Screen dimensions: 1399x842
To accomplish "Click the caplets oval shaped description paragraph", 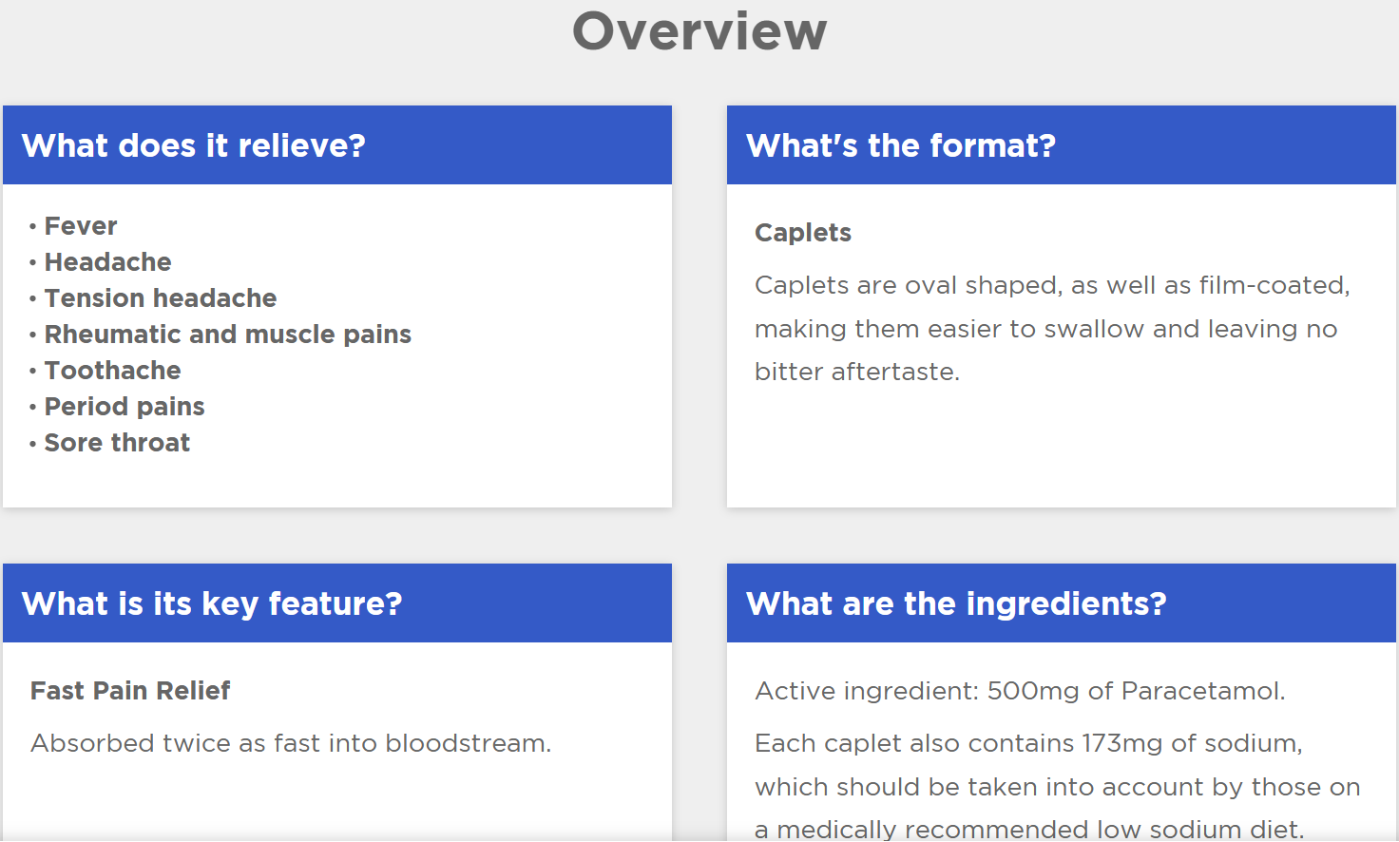I will [x=1052, y=329].
